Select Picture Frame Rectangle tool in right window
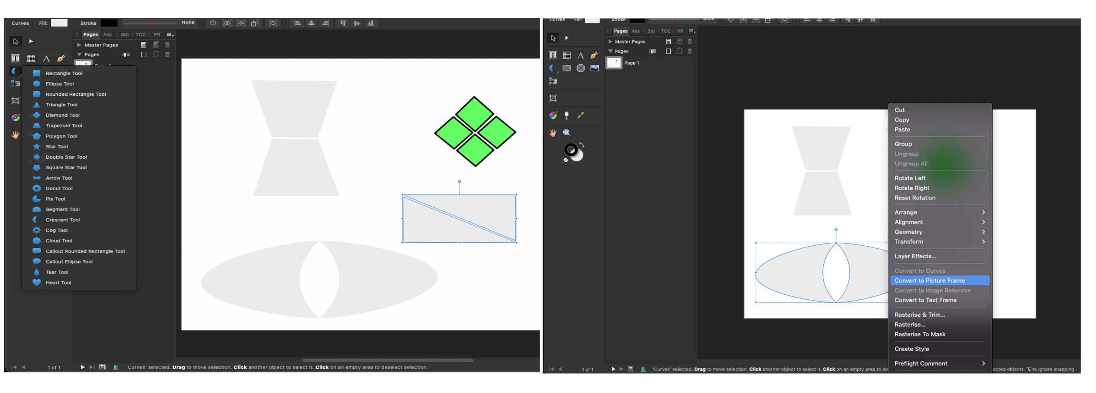Screen dimensions: 1096x393 (567, 68)
